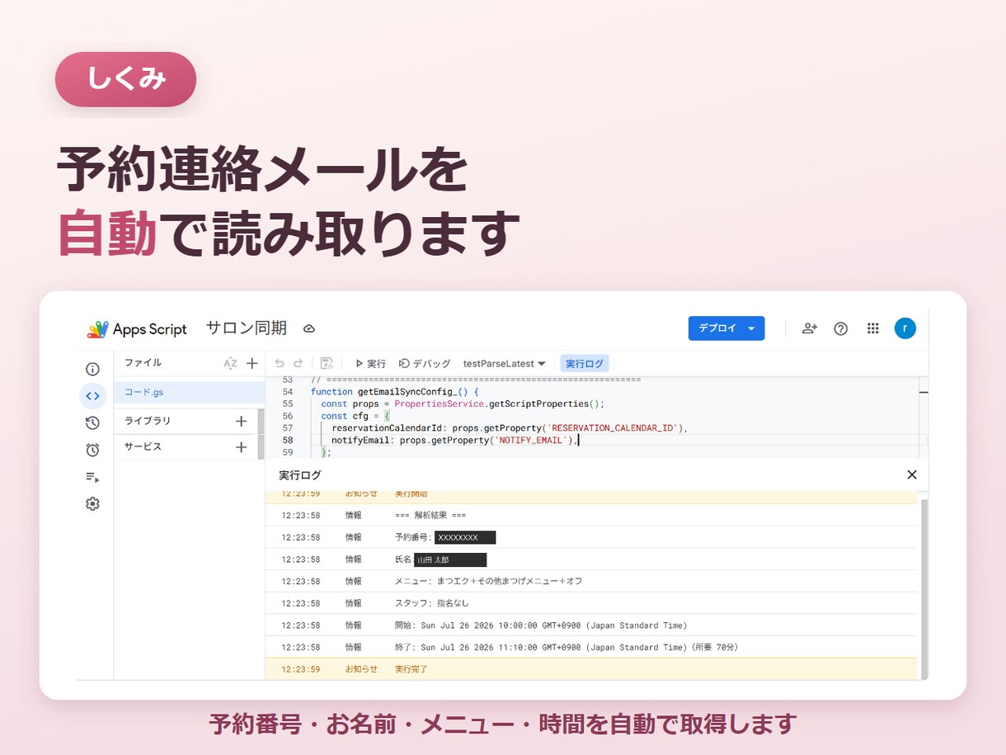
Task: Click the 開始 start time log row
Action: click(x=591, y=625)
